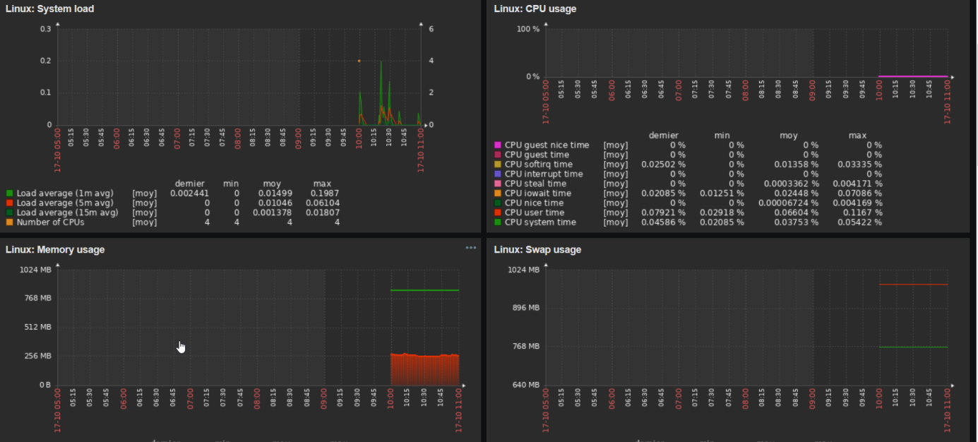Screen dimensions: 978x442
Task: Click the swatch beside CPU interrupt time
Action: click(498, 174)
